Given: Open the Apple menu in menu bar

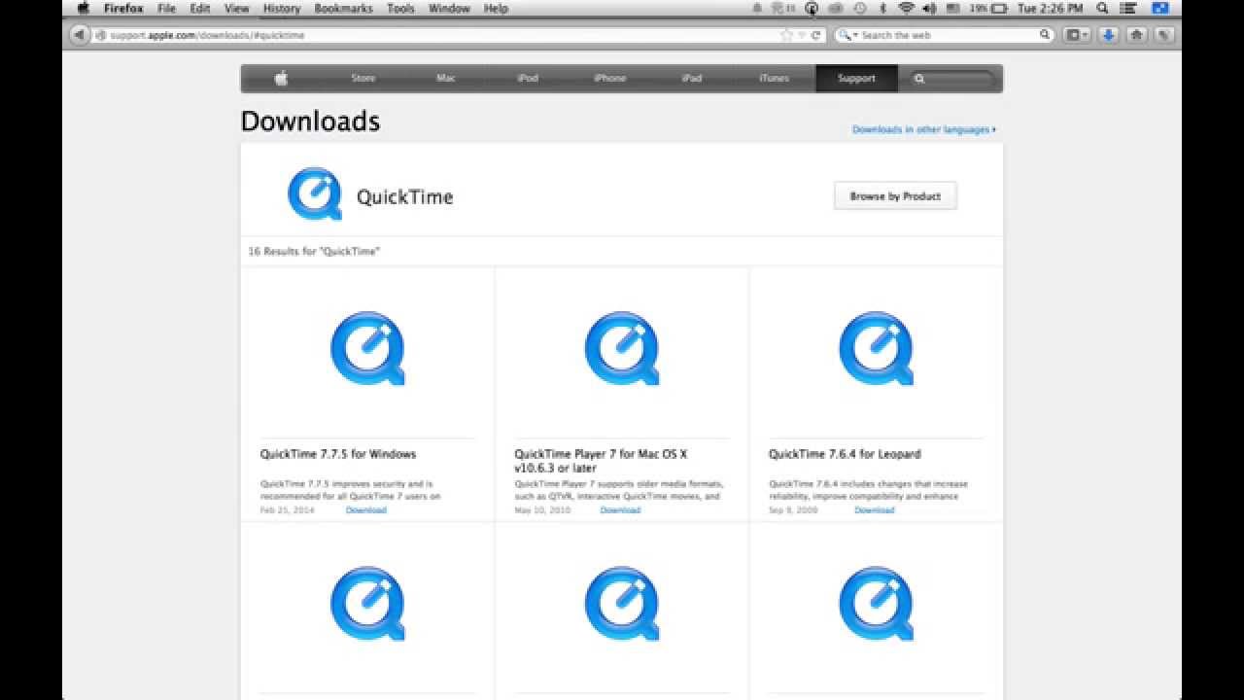Looking at the screenshot, I should pyautogui.click(x=83, y=8).
